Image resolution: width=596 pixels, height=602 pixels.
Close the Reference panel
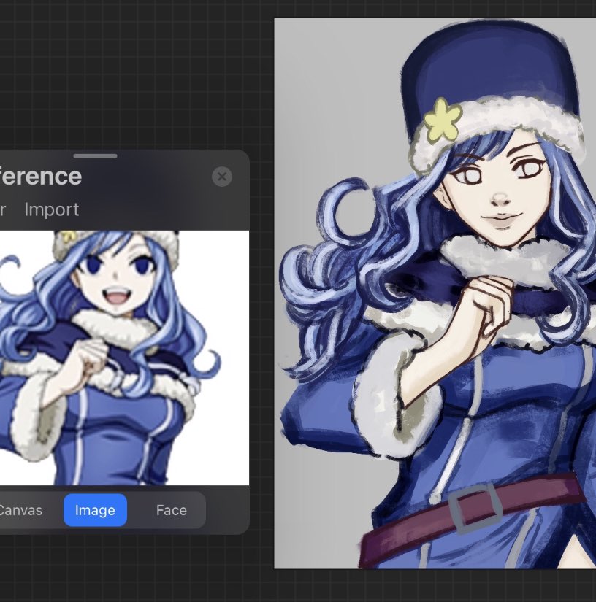[222, 177]
